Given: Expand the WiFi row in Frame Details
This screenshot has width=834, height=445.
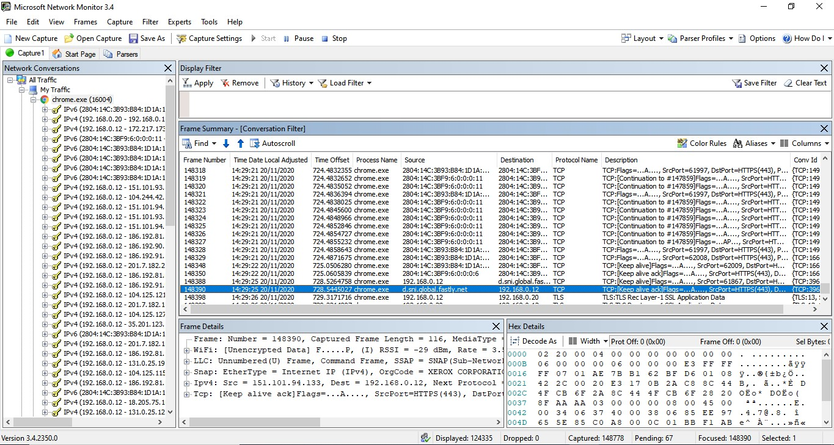Looking at the screenshot, I should point(187,350).
